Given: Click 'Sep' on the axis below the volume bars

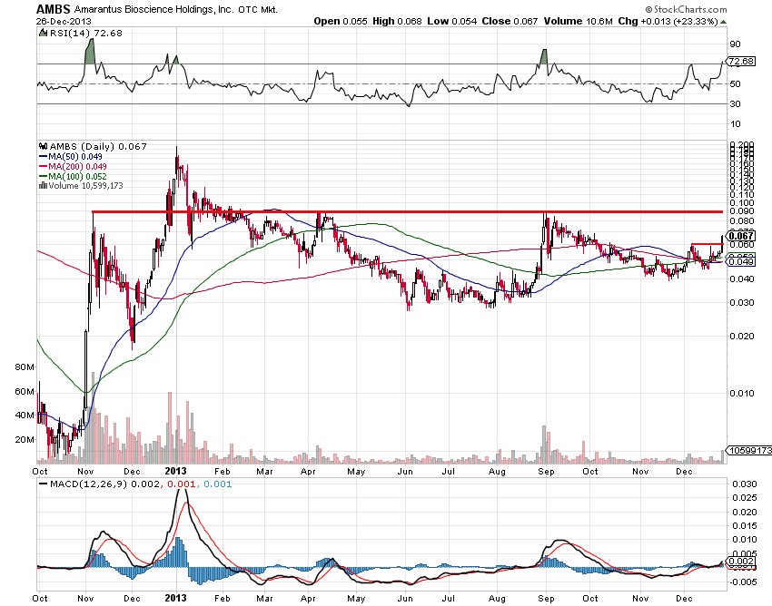Looking at the screenshot, I should click(546, 472).
